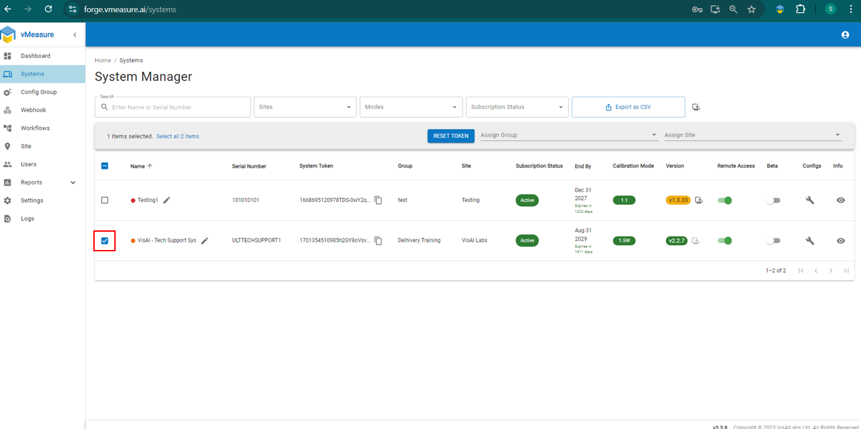Go to Config Group in sidebar
This screenshot has height=429, width=861.
39,92
